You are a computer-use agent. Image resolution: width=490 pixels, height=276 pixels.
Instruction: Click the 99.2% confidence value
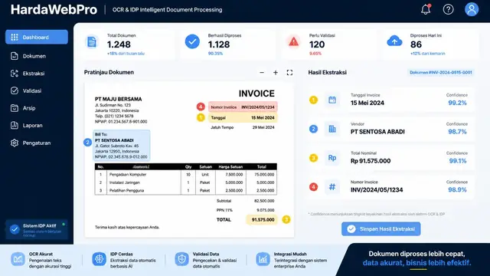(x=458, y=103)
